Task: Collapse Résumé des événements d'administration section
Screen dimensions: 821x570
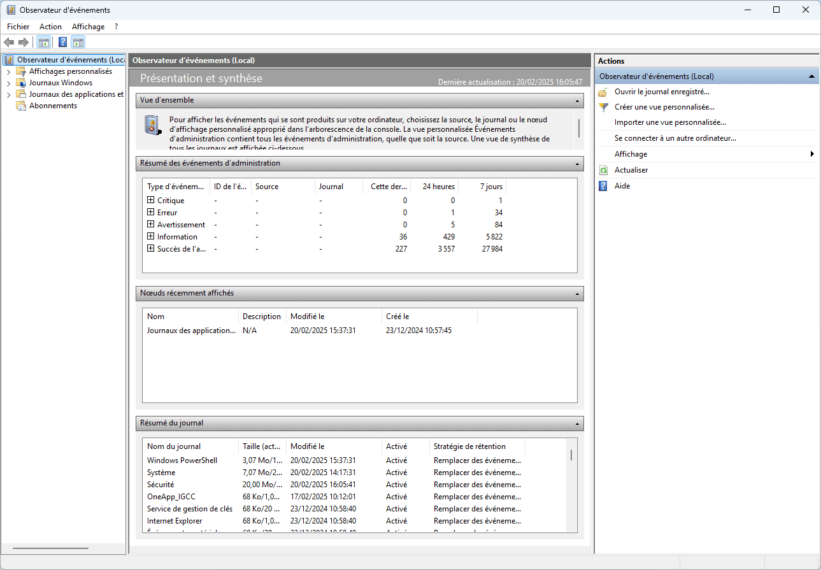Action: coord(578,164)
